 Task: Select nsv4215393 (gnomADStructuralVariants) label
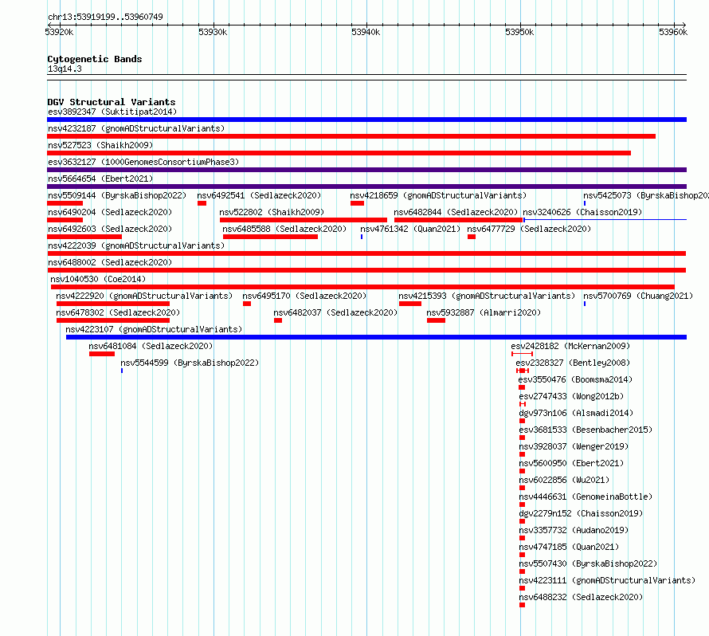(487, 296)
